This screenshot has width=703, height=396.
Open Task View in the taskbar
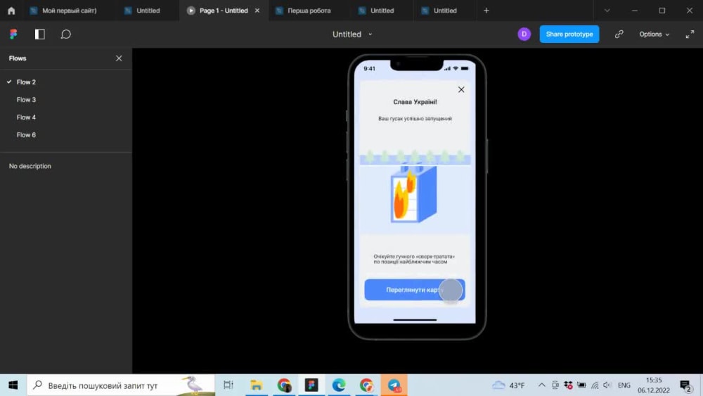click(228, 385)
